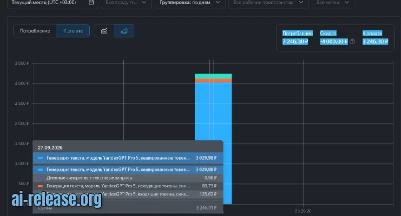
Task: Click the orange outgoing tokens bar segment
Action: pos(214,81)
